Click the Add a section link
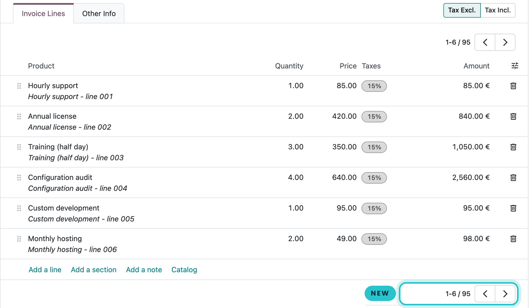This screenshot has height=308, width=529. (x=94, y=270)
